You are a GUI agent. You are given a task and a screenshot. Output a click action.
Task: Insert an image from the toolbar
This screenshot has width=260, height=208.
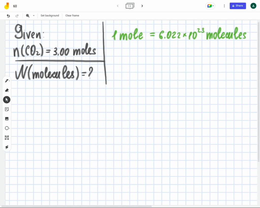(x=7, y=118)
